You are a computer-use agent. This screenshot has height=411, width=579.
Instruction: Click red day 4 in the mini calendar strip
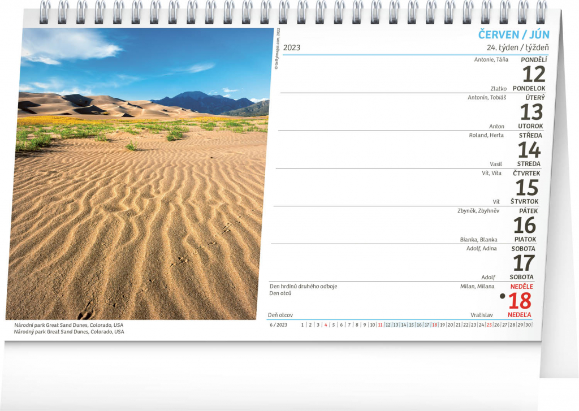click(x=326, y=325)
